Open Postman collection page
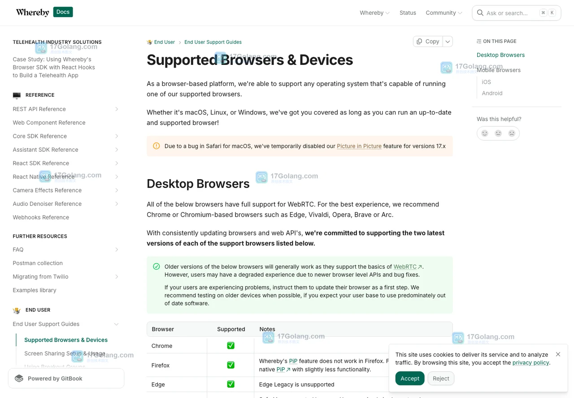 click(x=38, y=263)
